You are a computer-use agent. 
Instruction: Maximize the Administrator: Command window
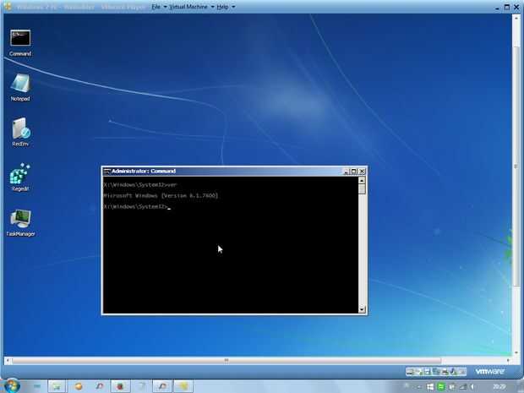click(353, 172)
